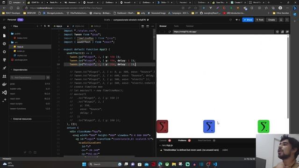Image resolution: width=299 pixels, height=168 pixels.
Task: Click the Drafts breadcrumb link
Action: pos(107,20)
